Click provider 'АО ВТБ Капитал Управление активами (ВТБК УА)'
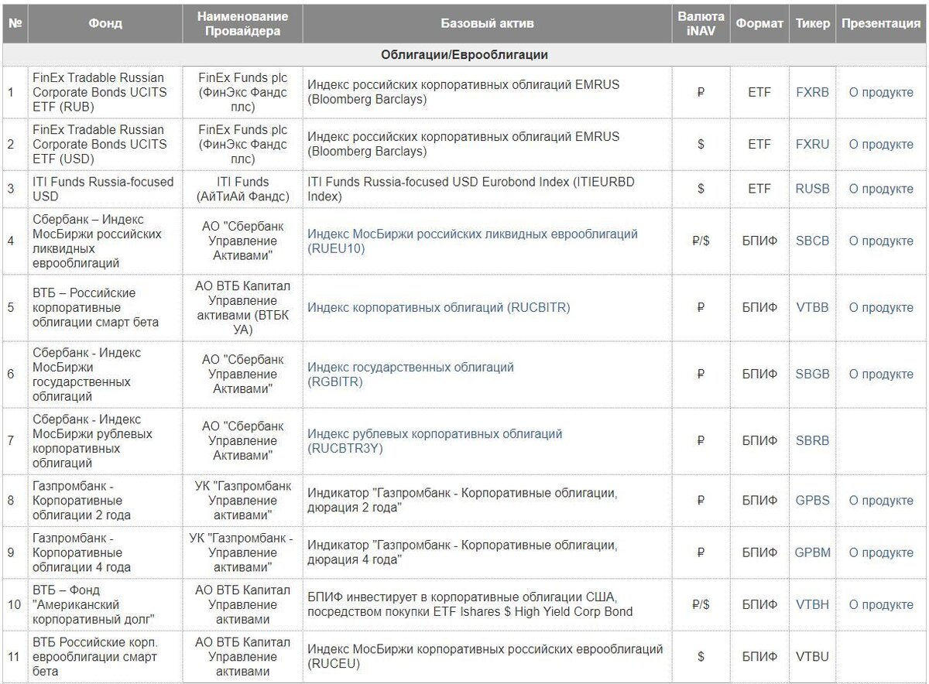 pyautogui.click(x=242, y=307)
